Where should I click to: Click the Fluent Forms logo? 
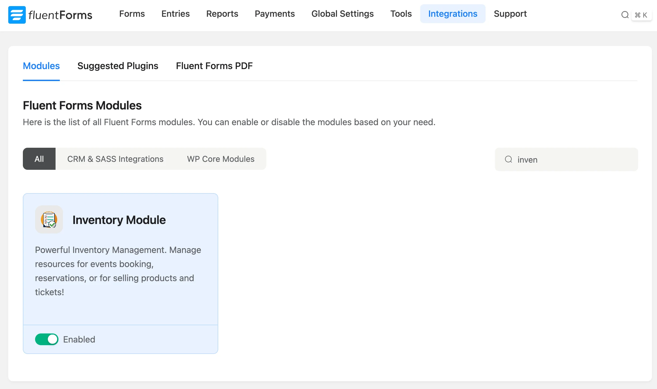click(x=50, y=15)
